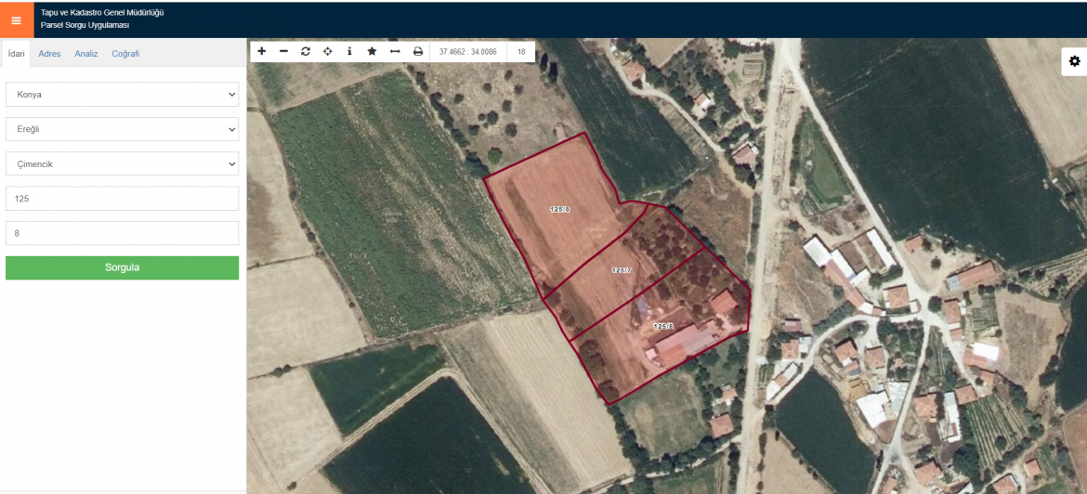Viewport: 1087px width, 494px height.
Task: Zoom in with the plus icon
Action: pyautogui.click(x=262, y=51)
